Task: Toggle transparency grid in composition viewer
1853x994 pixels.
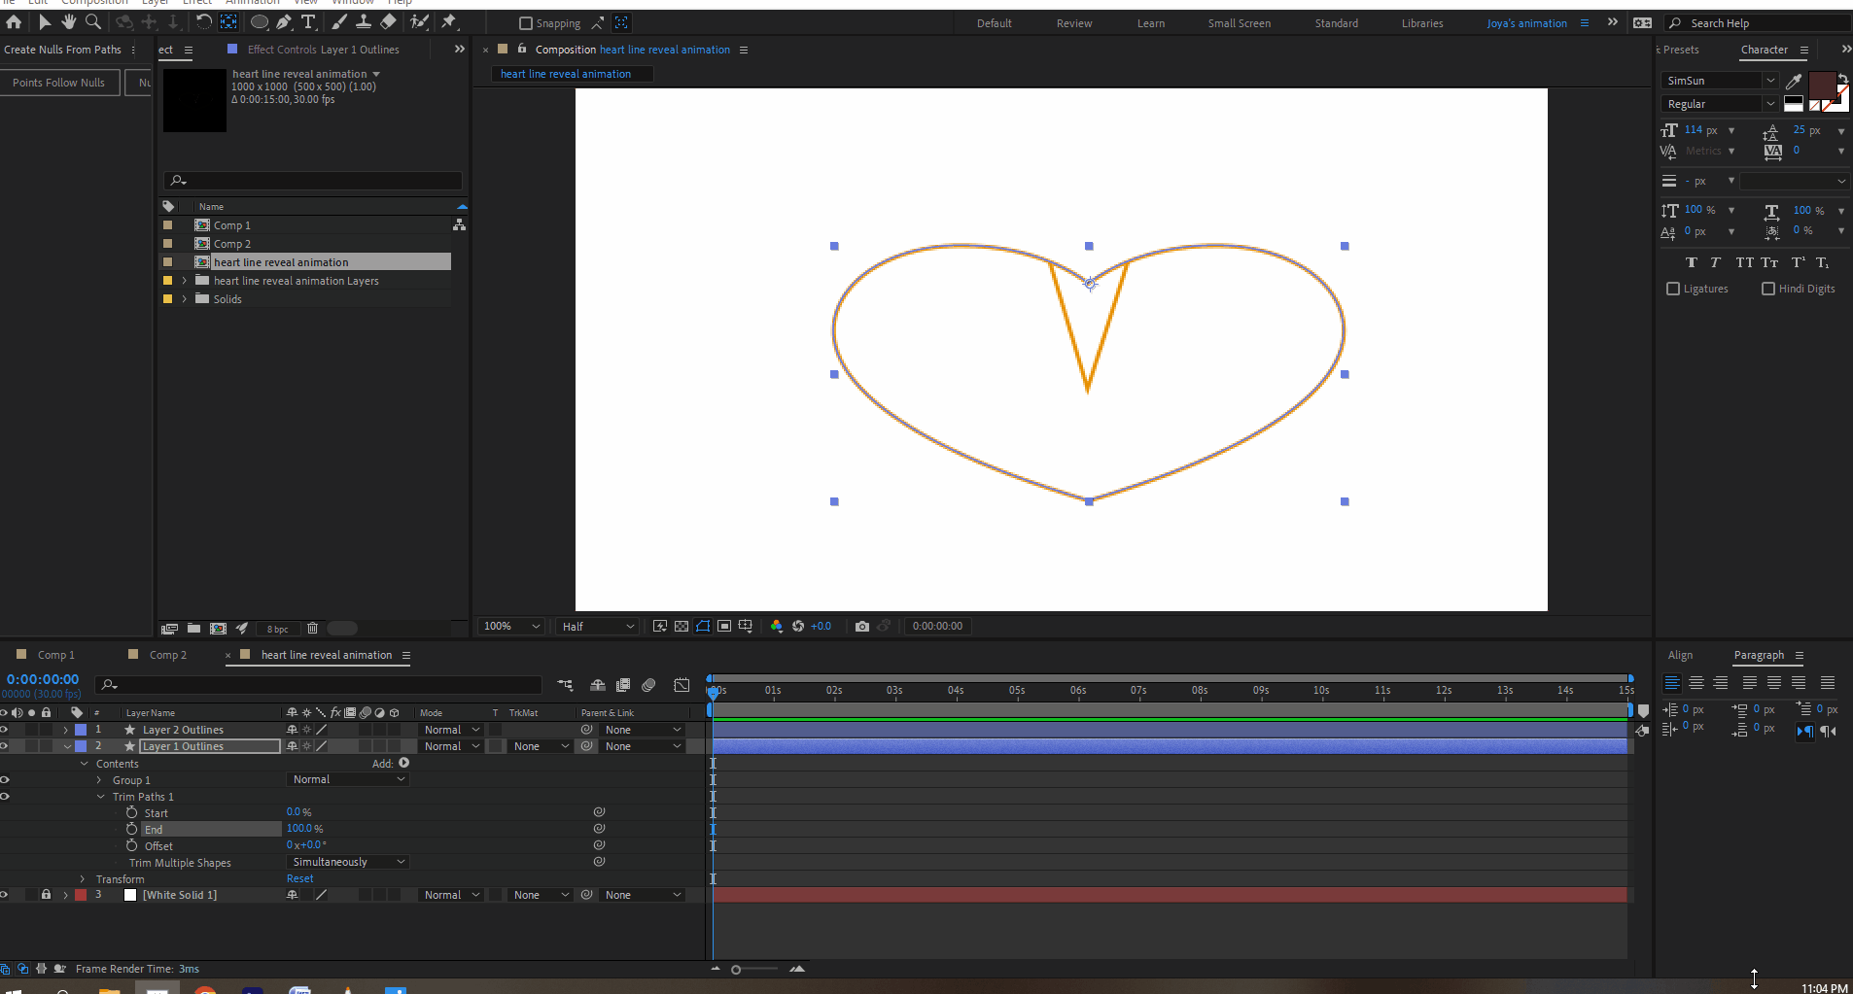Action: pyautogui.click(x=681, y=626)
